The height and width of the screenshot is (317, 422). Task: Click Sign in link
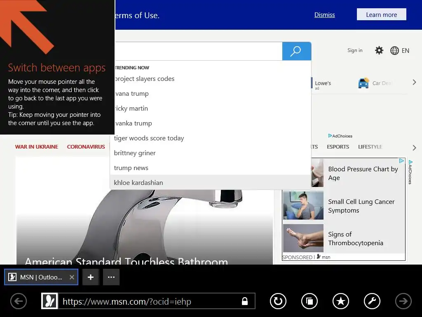pyautogui.click(x=355, y=50)
